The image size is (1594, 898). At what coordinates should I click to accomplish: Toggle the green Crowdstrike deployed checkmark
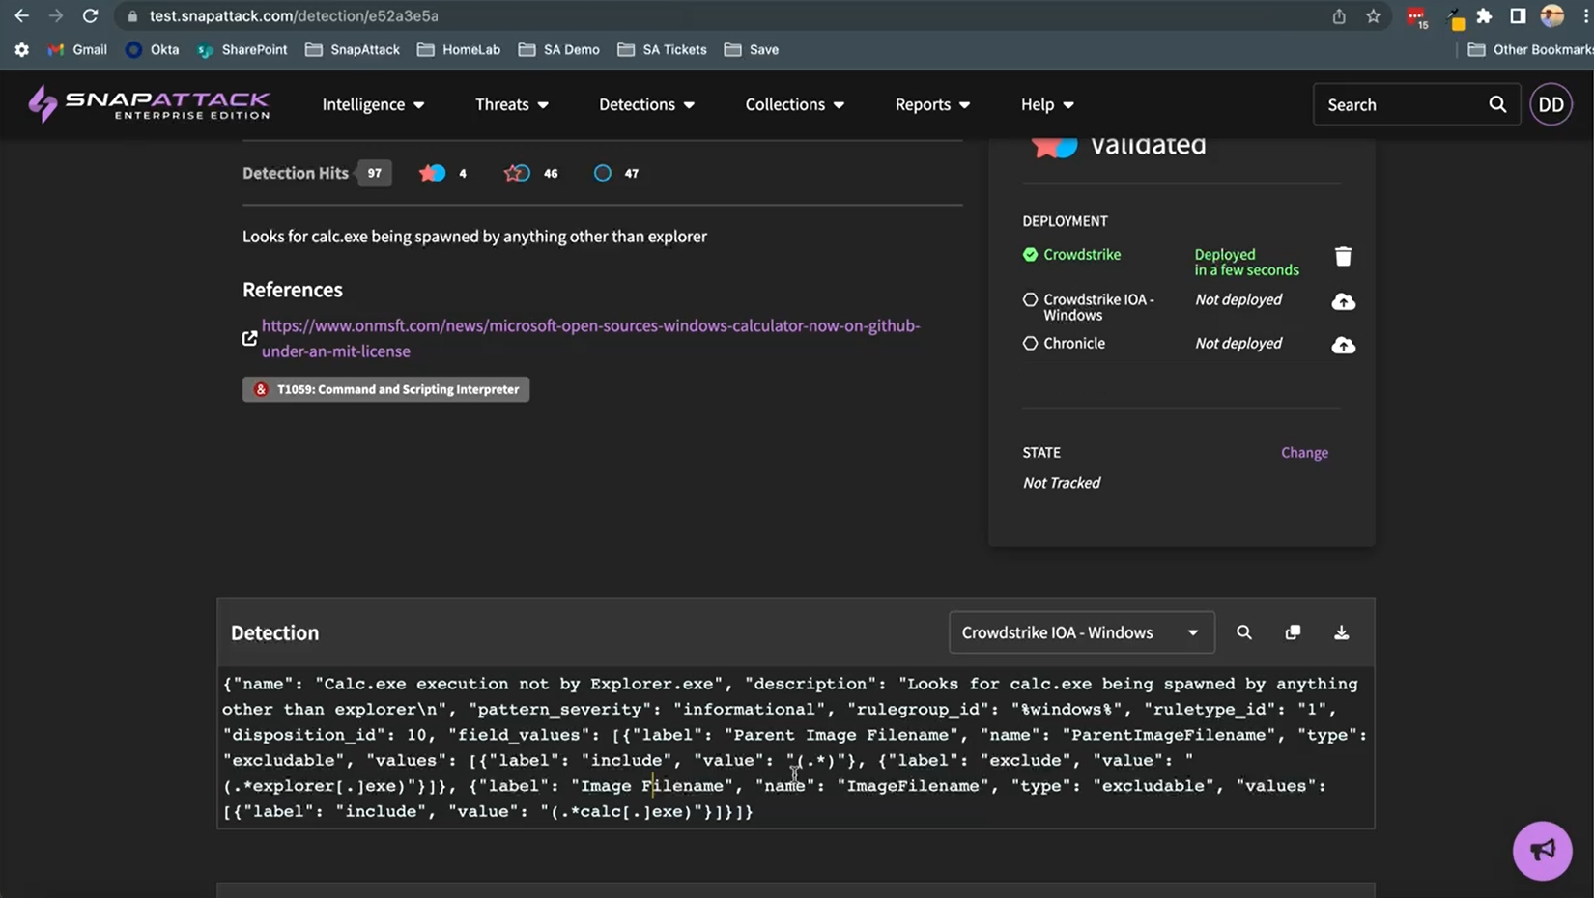point(1030,255)
